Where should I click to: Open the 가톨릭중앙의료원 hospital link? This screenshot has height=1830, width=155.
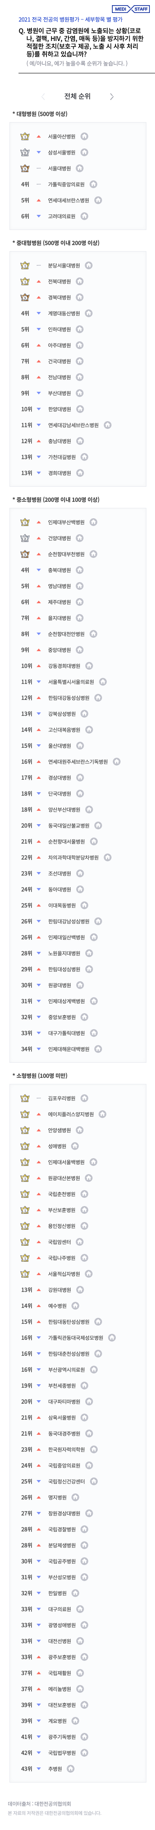pos(66,185)
